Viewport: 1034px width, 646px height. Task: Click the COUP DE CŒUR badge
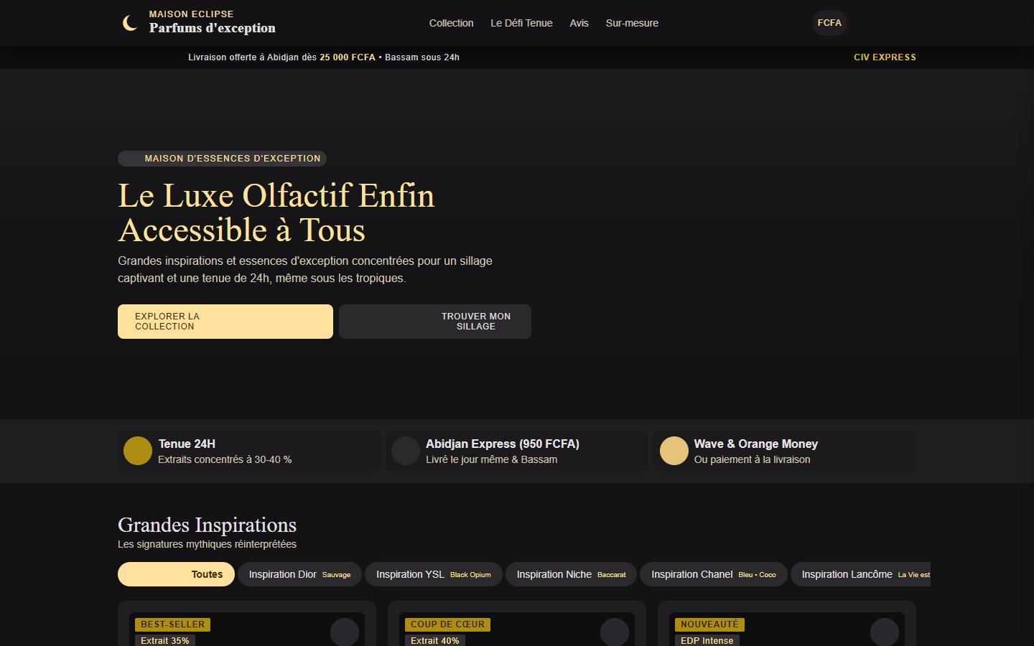coord(447,624)
